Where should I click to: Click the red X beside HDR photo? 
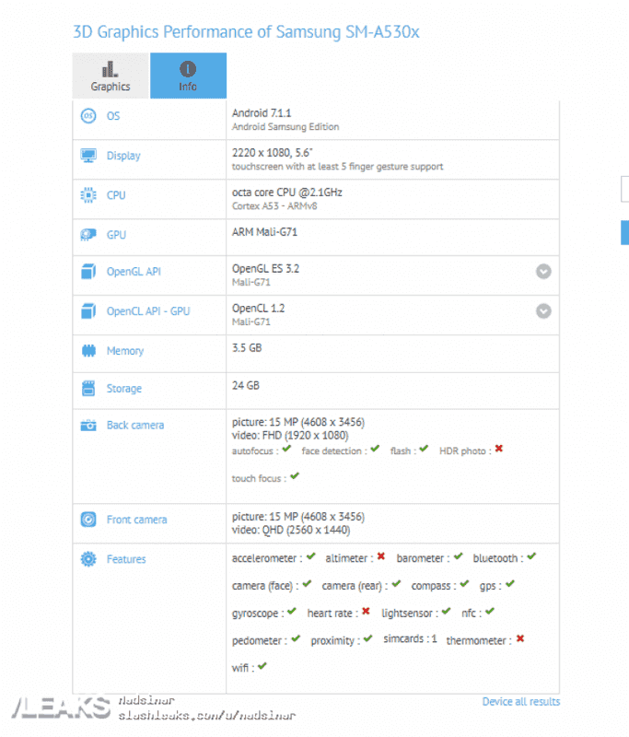[x=498, y=449]
